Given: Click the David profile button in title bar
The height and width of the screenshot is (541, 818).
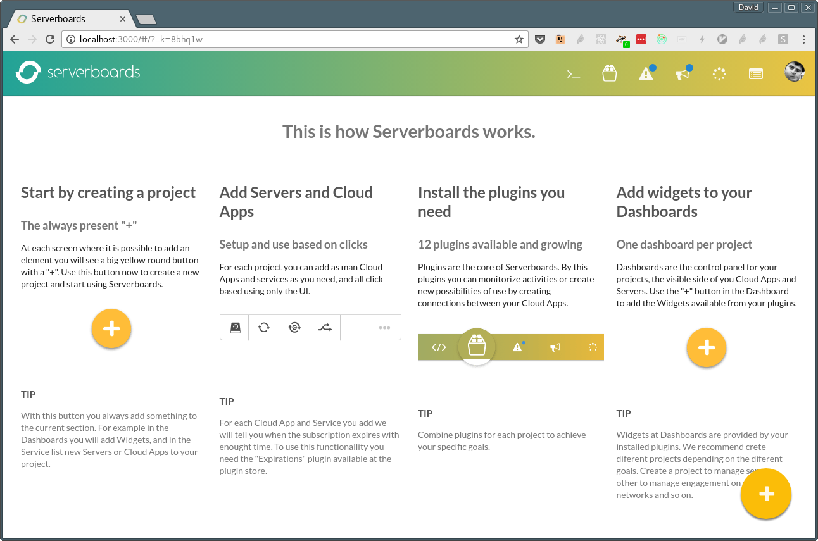Looking at the screenshot, I should pyautogui.click(x=748, y=8).
